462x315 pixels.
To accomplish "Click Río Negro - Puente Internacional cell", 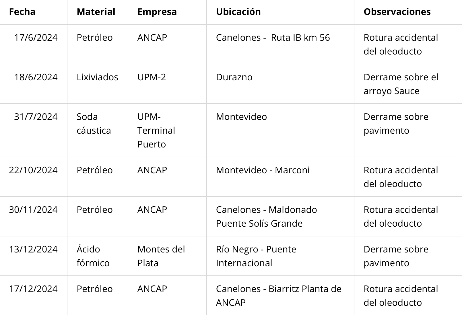I will pyautogui.click(x=280, y=256).
